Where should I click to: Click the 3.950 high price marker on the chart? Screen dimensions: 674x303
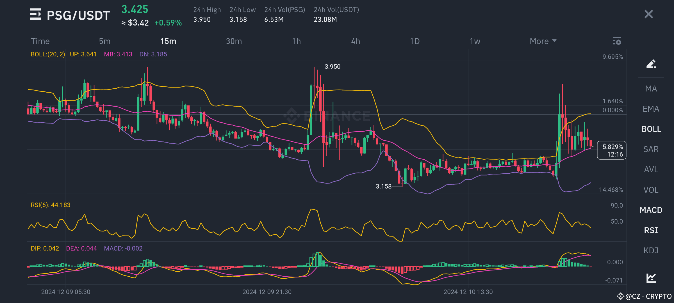pyautogui.click(x=332, y=66)
